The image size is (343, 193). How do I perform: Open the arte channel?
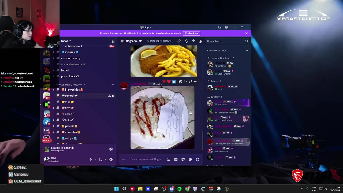point(68,108)
